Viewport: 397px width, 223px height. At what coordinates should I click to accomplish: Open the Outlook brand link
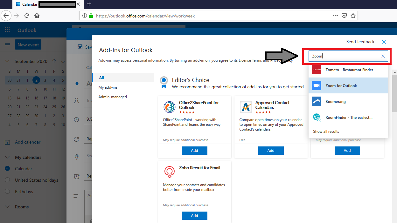[27, 30]
